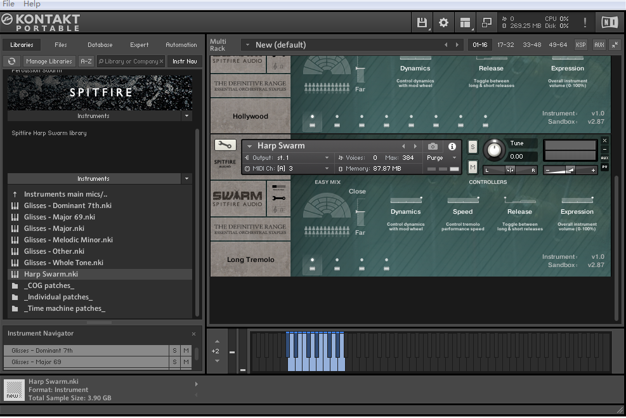Toggle the Harp Swarm PV button
The width and height of the screenshot is (626, 418).
(x=604, y=167)
